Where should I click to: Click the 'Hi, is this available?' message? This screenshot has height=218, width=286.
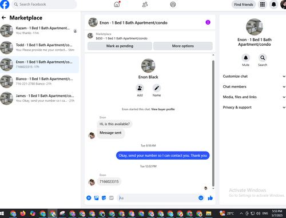[x=114, y=124]
